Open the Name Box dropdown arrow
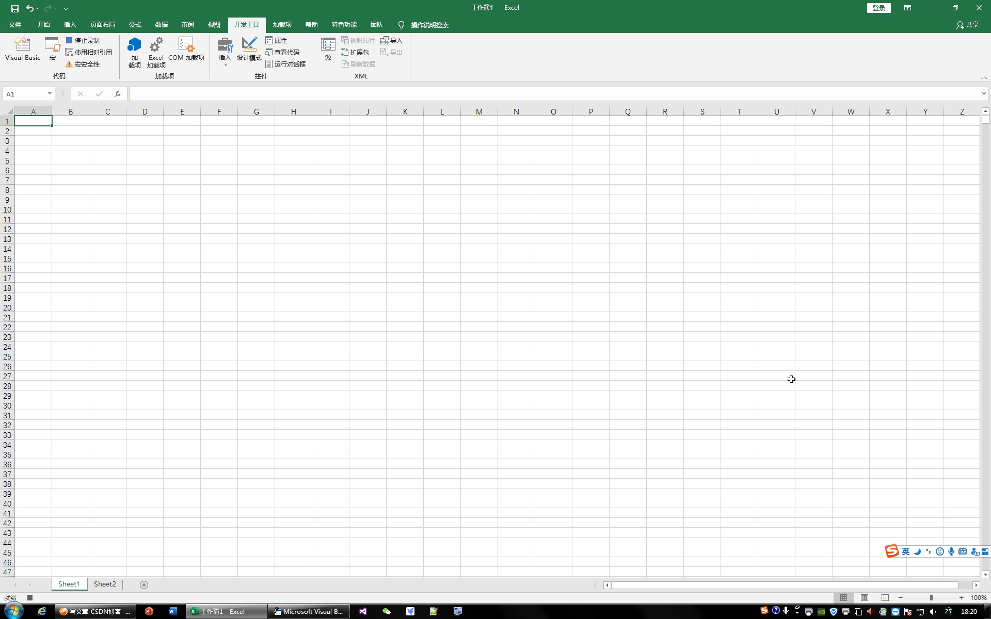991x619 pixels. (x=50, y=94)
